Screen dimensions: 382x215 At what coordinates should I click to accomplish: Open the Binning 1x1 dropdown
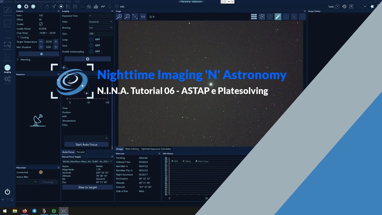click(x=100, y=28)
